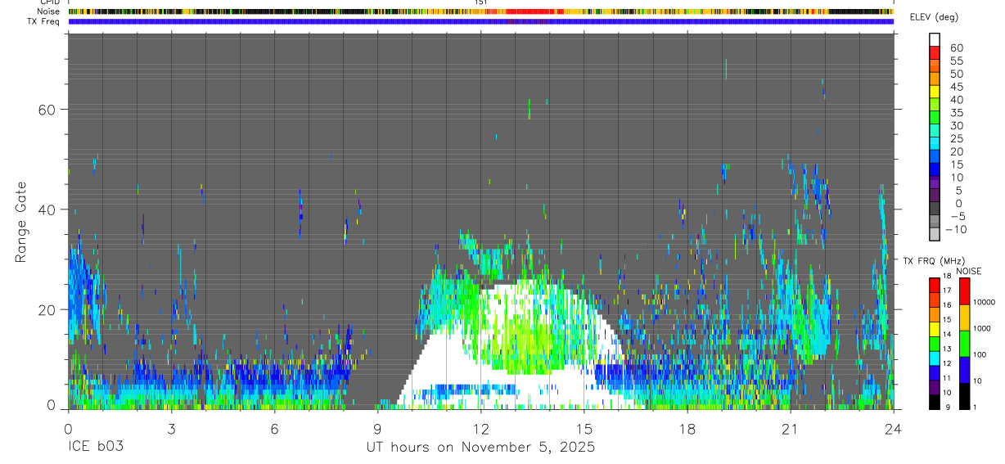Click x-axis tick label '6'
This screenshot has width=1005, height=464.
coord(274,429)
